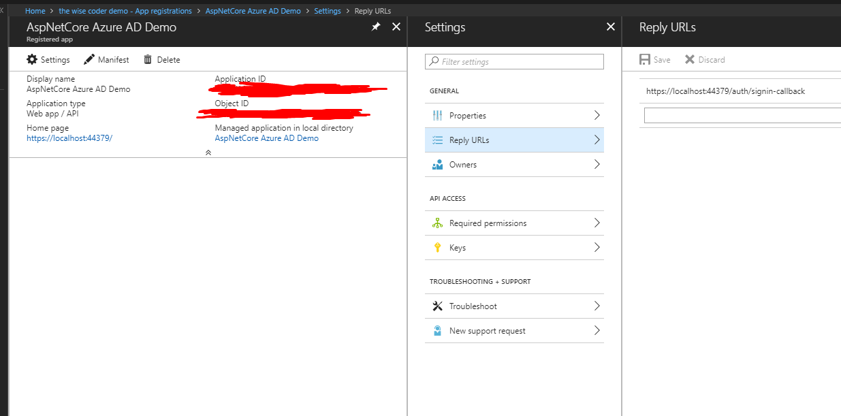The image size is (841, 416).
Task: Click the Save button label
Action: tap(662, 60)
